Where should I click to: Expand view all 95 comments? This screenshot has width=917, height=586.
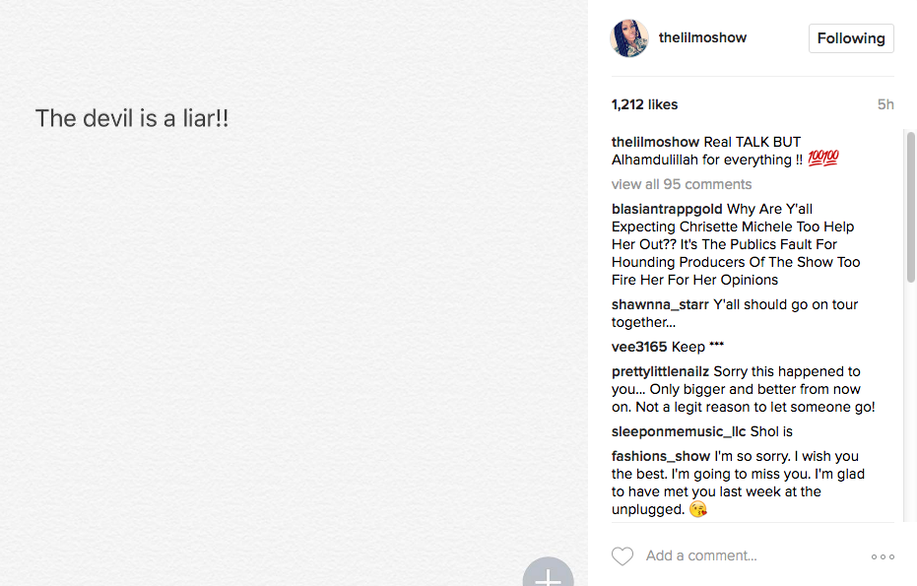681,184
